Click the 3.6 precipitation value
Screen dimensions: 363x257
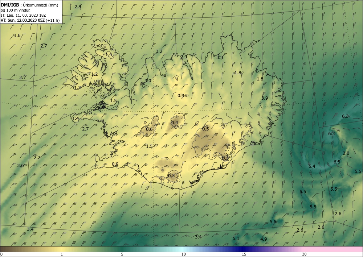click(x=20, y=166)
